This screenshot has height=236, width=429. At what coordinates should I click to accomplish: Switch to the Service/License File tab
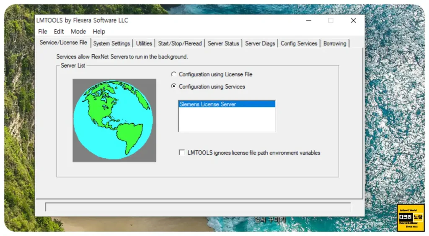pos(63,43)
